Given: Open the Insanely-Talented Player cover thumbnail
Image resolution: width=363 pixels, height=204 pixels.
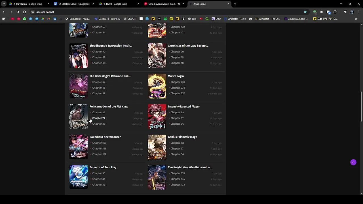Looking at the screenshot, I should tap(157, 116).
